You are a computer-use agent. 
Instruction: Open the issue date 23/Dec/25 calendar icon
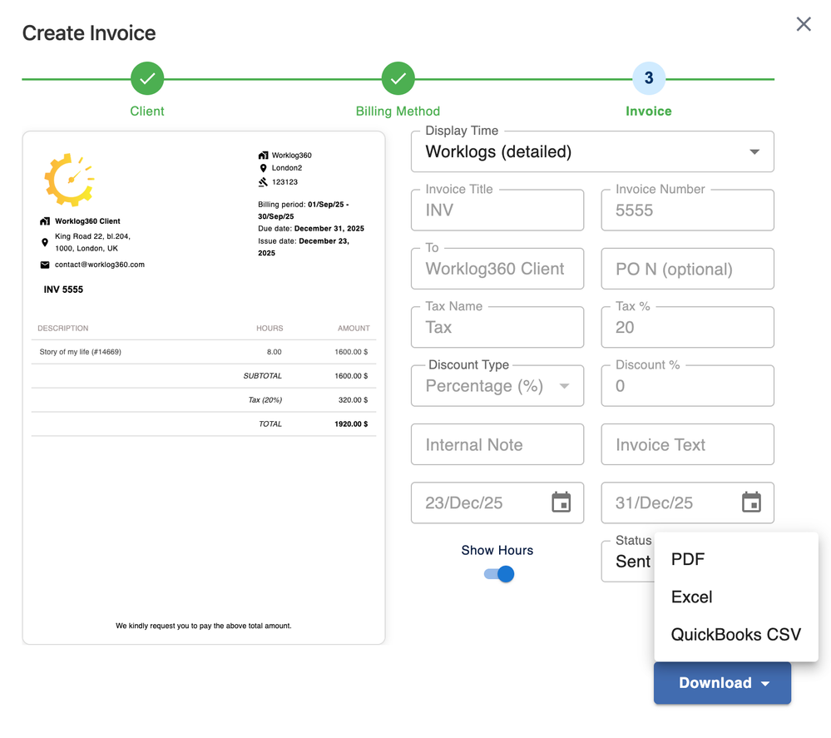[561, 502]
